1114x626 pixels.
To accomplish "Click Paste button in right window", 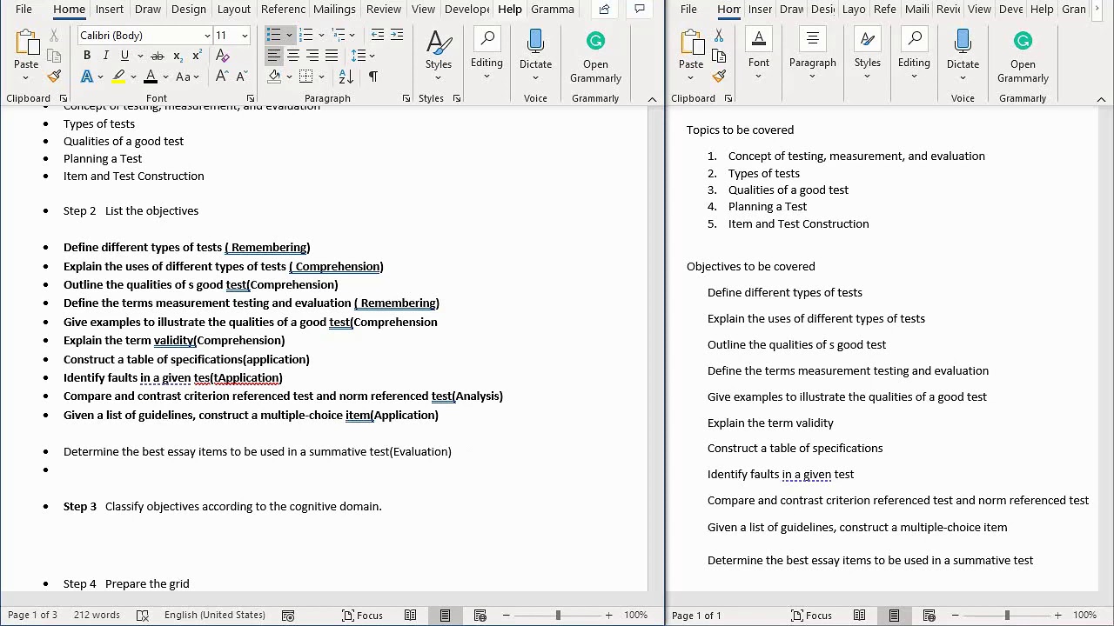I will (x=691, y=50).
